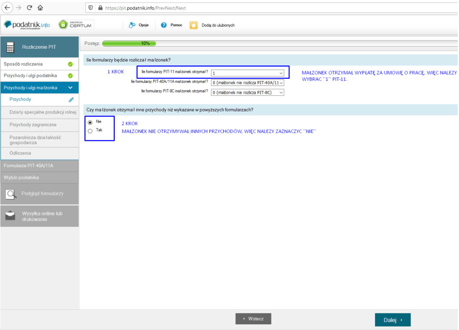Click the browser address bar URL

coord(145,8)
